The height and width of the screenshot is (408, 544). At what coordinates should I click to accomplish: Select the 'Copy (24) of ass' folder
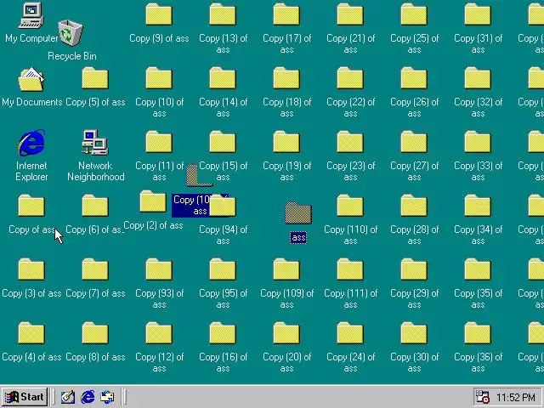coord(350,334)
